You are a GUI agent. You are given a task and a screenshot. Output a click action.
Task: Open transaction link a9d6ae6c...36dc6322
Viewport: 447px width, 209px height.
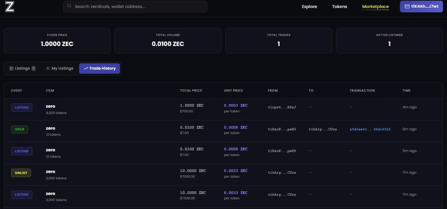(370, 129)
